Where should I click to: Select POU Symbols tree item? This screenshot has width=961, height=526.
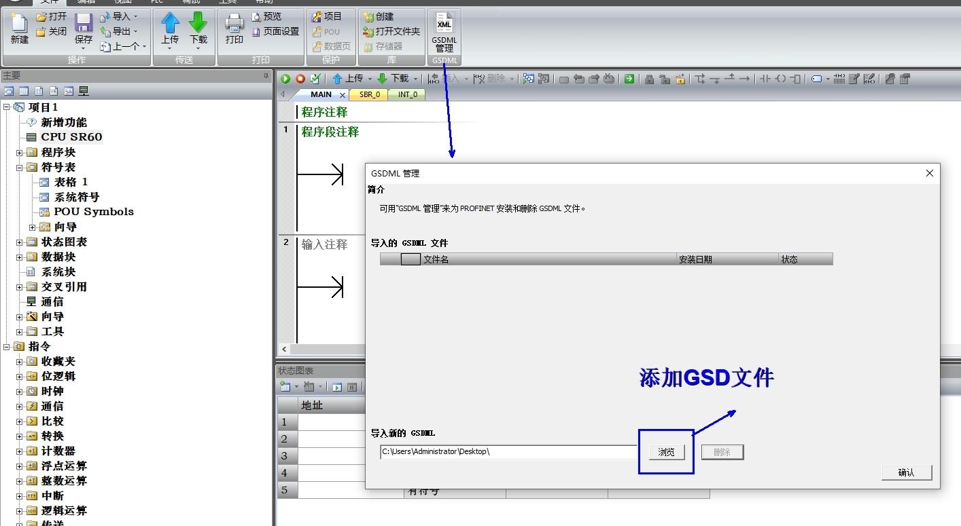94,212
